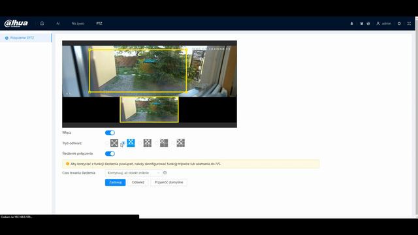The width and height of the screenshot is (418, 235).
Task: Click the fourth layout mode icon
Action: pos(164,143)
